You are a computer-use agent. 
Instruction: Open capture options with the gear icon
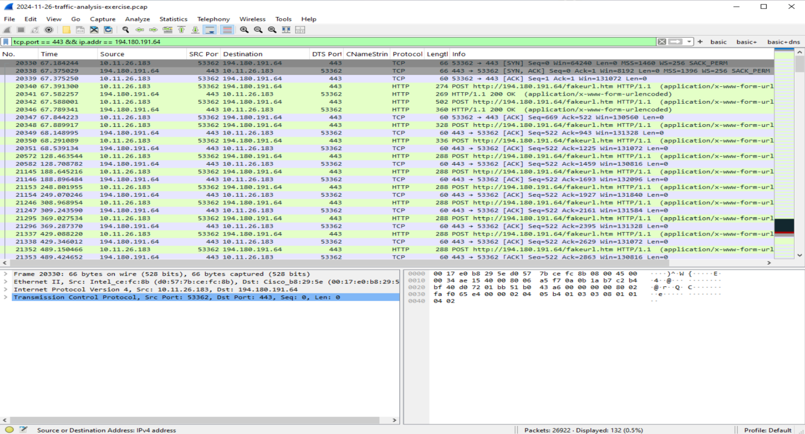click(x=49, y=30)
